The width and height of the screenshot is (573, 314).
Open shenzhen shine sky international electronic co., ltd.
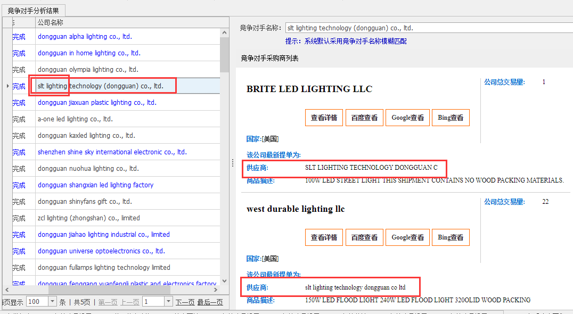coord(112,152)
